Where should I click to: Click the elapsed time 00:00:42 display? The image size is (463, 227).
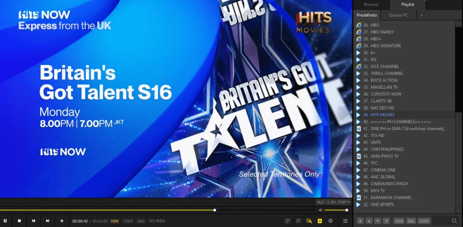(x=80, y=221)
